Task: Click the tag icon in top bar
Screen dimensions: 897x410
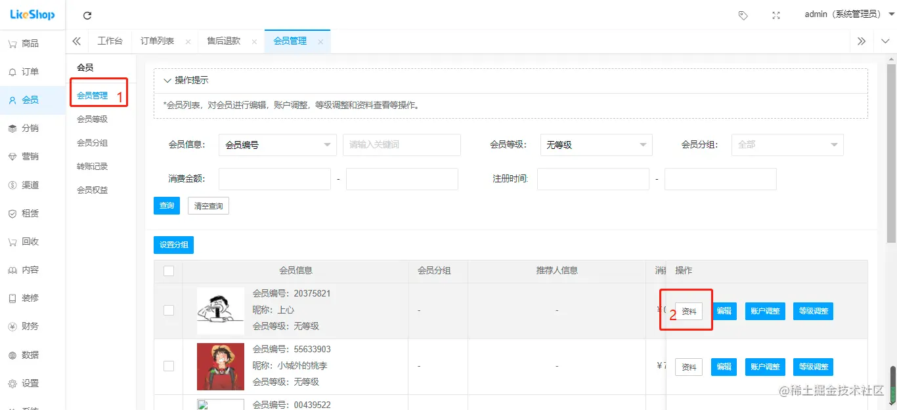Action: click(743, 15)
